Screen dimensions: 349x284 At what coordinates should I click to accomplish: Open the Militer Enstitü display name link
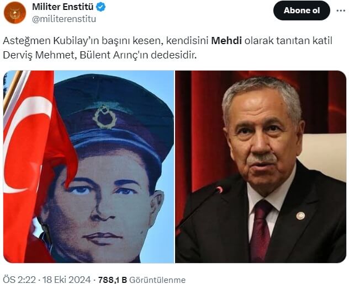pos(63,7)
